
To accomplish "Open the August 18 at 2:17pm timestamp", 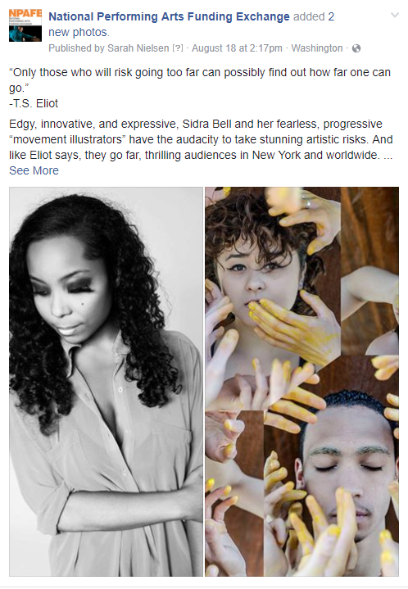I will point(237,48).
